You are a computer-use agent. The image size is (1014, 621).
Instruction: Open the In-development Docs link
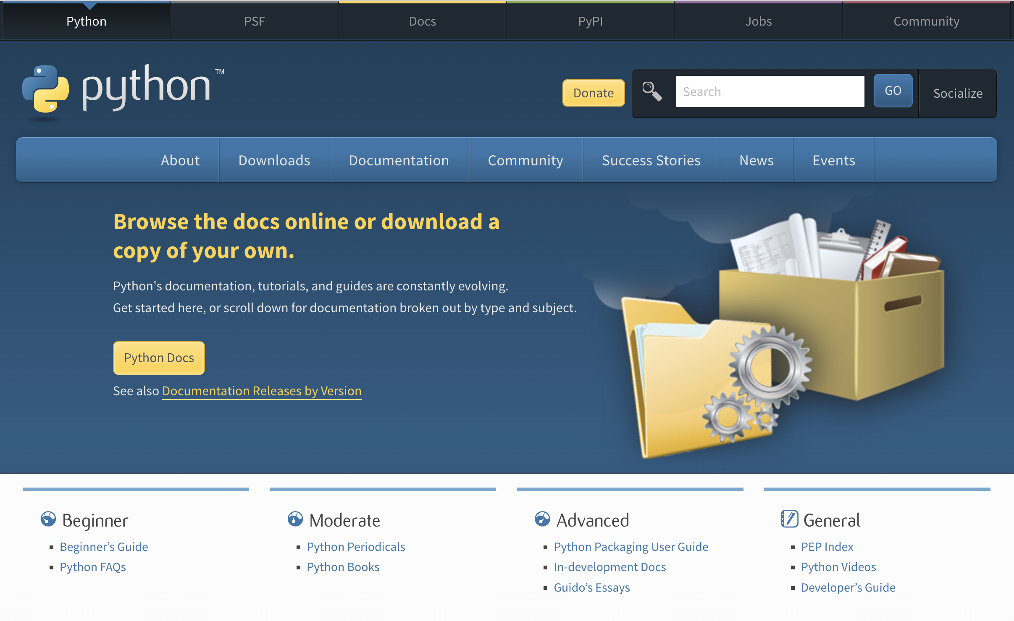tap(610, 567)
